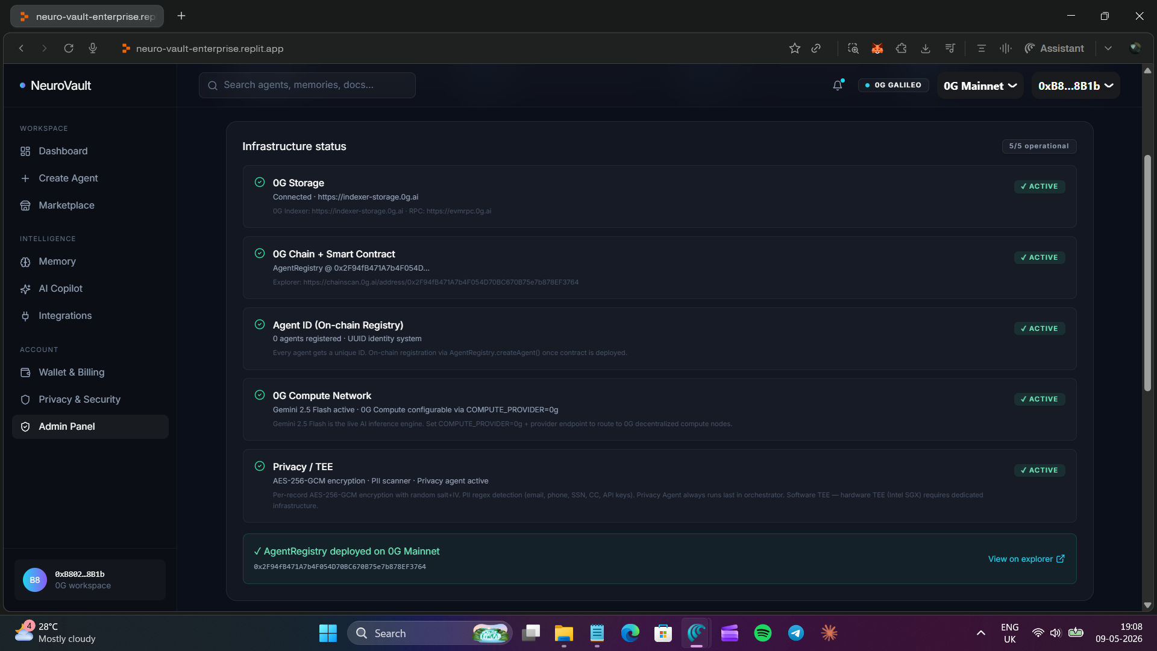Open the 0xB8...8B1b wallet dropdown

click(x=1076, y=86)
